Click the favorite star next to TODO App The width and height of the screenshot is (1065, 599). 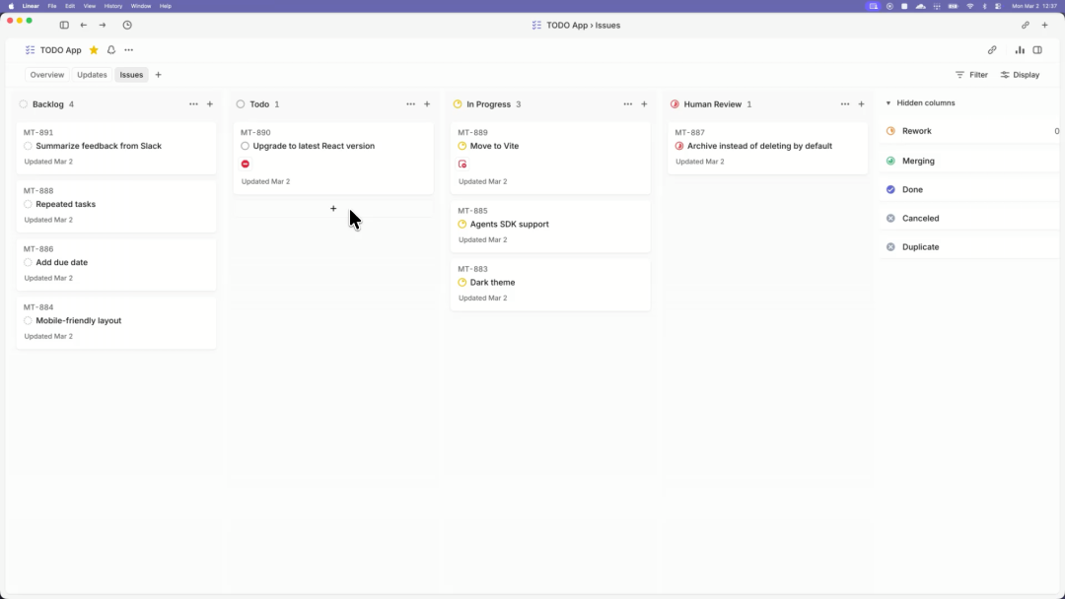pyautogui.click(x=94, y=50)
